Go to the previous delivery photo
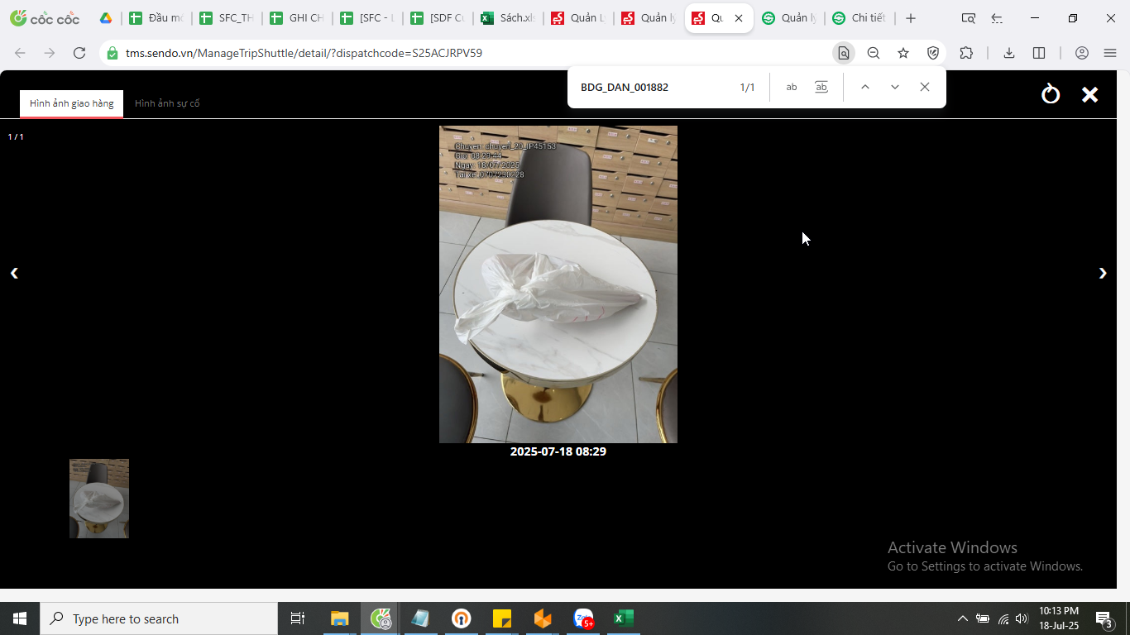The image size is (1130, 635). tap(14, 273)
